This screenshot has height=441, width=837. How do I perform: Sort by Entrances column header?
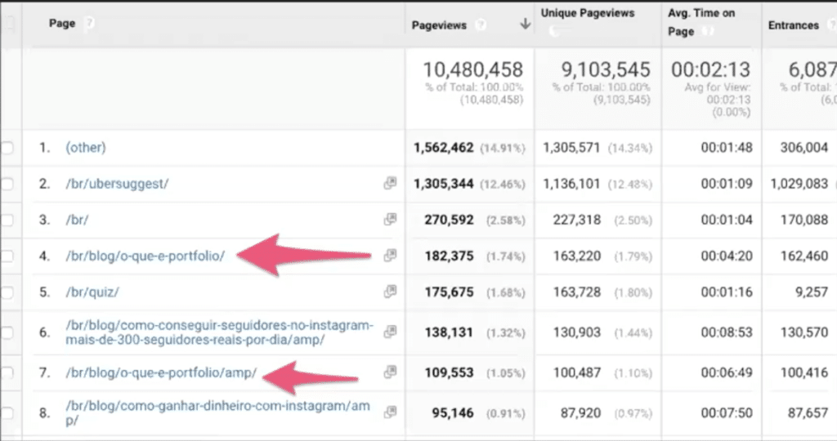pos(793,25)
